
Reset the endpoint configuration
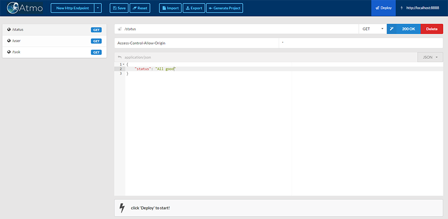click(140, 8)
